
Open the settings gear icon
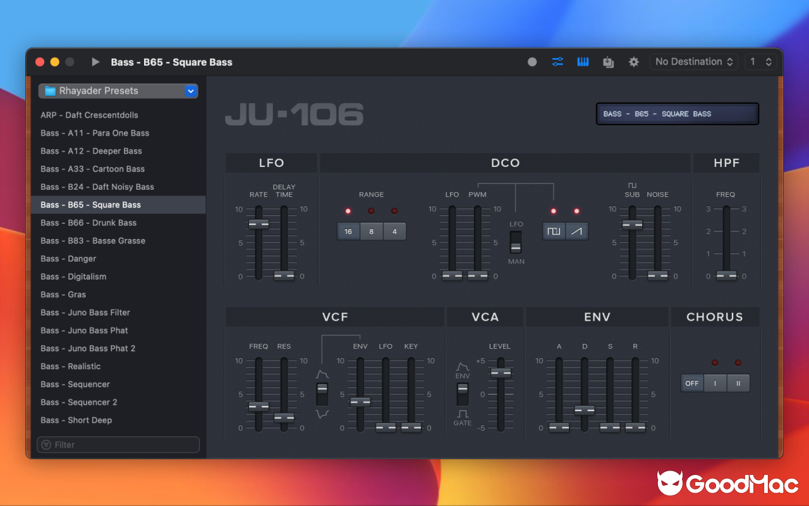(x=633, y=61)
